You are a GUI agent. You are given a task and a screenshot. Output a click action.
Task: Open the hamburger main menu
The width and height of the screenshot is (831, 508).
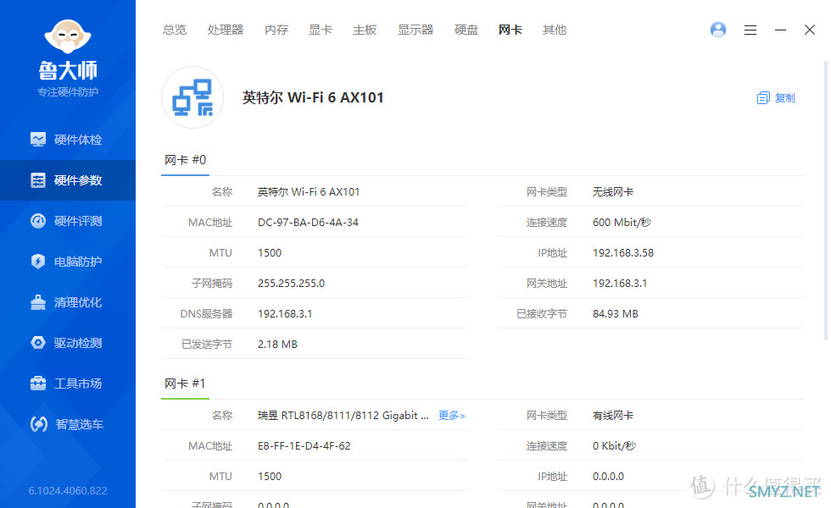point(750,30)
